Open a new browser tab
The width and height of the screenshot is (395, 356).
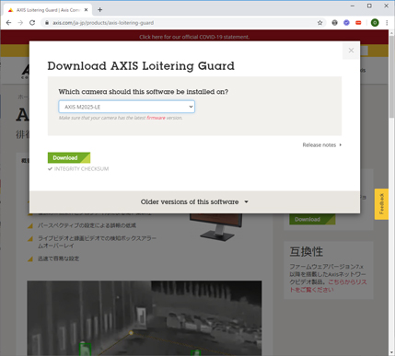coord(99,10)
